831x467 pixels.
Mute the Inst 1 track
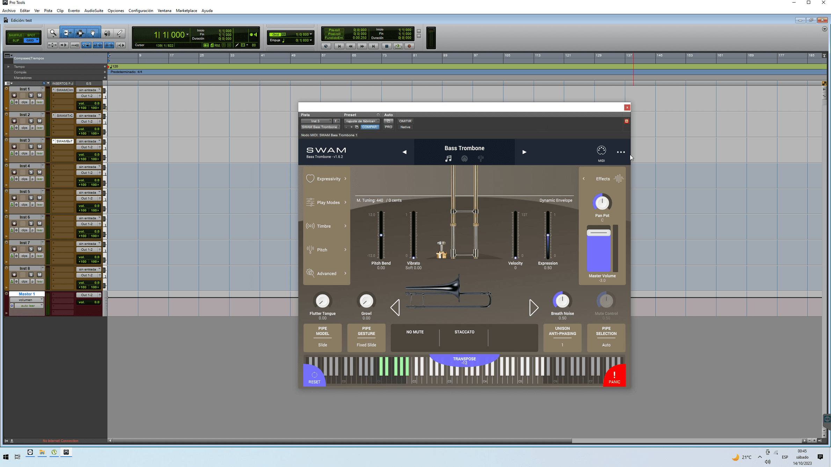coord(39,95)
